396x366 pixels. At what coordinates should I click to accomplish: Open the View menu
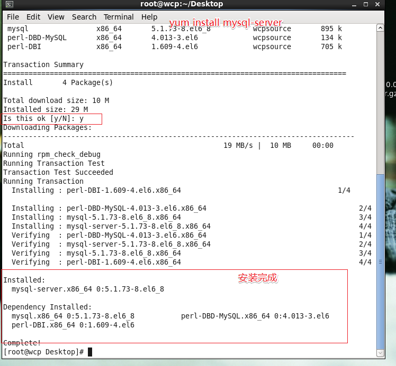coord(56,17)
